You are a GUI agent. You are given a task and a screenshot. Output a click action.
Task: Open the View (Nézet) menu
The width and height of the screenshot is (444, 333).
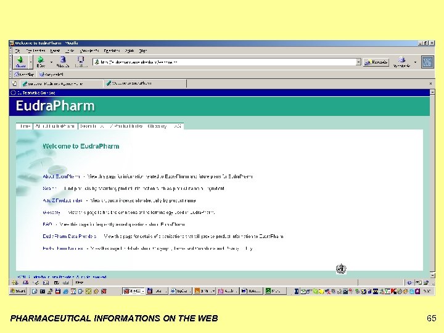click(x=55, y=51)
